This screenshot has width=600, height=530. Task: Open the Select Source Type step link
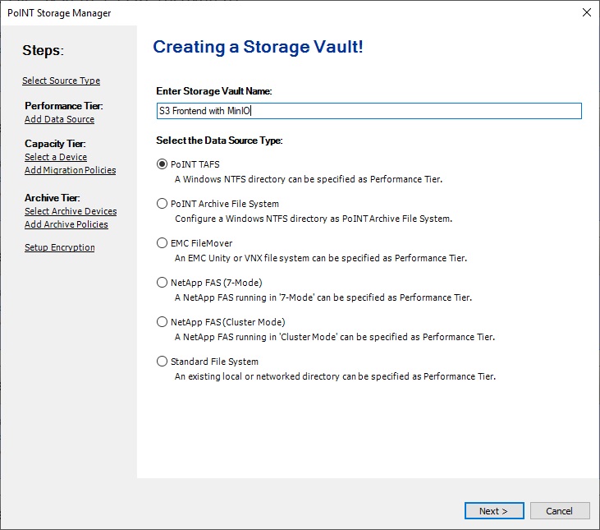[62, 81]
